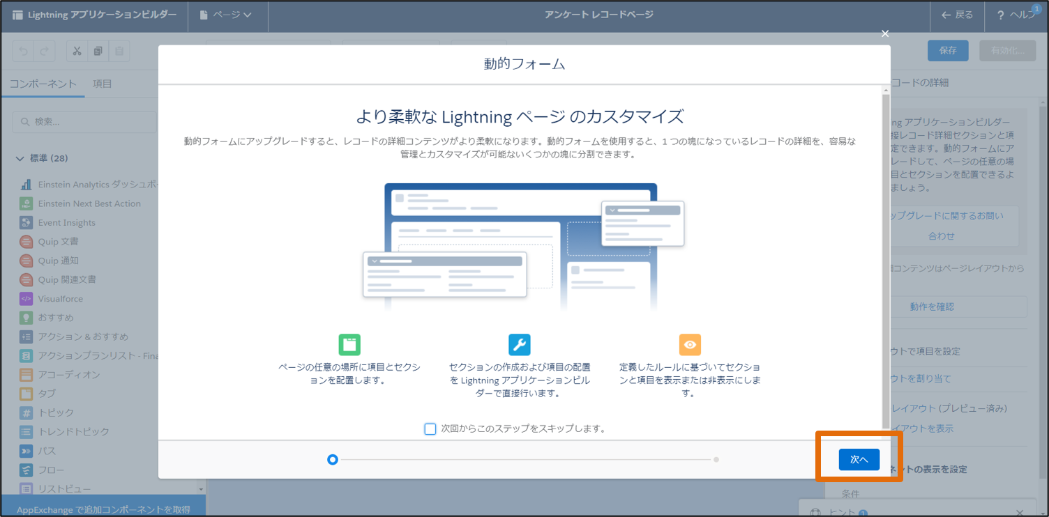Viewport: 1049px width, 517px height.
Task: Click the Lightning アプリケーションビルダー icon
Action: pyautogui.click(x=17, y=15)
